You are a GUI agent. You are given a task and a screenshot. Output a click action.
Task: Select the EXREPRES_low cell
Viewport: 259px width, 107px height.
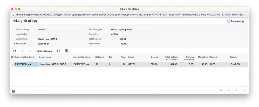26,64
